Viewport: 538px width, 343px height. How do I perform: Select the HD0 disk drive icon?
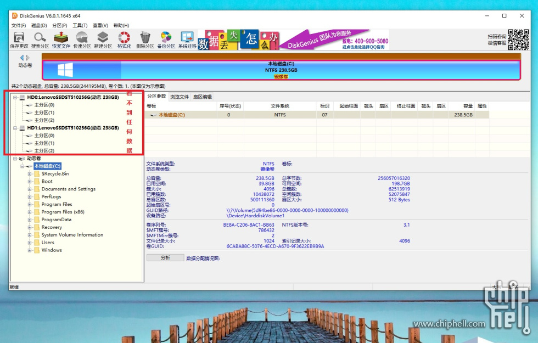tap(23, 98)
